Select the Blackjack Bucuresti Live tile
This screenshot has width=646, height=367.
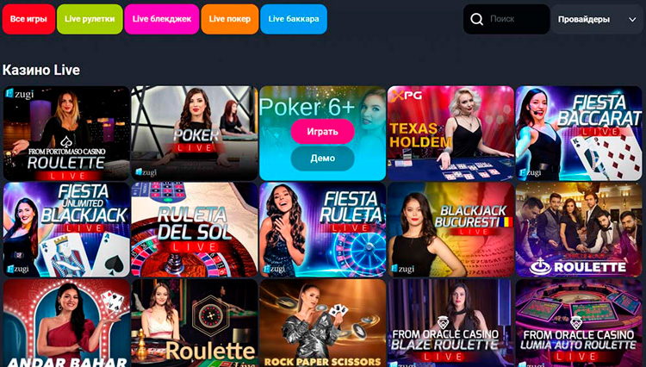coord(450,229)
